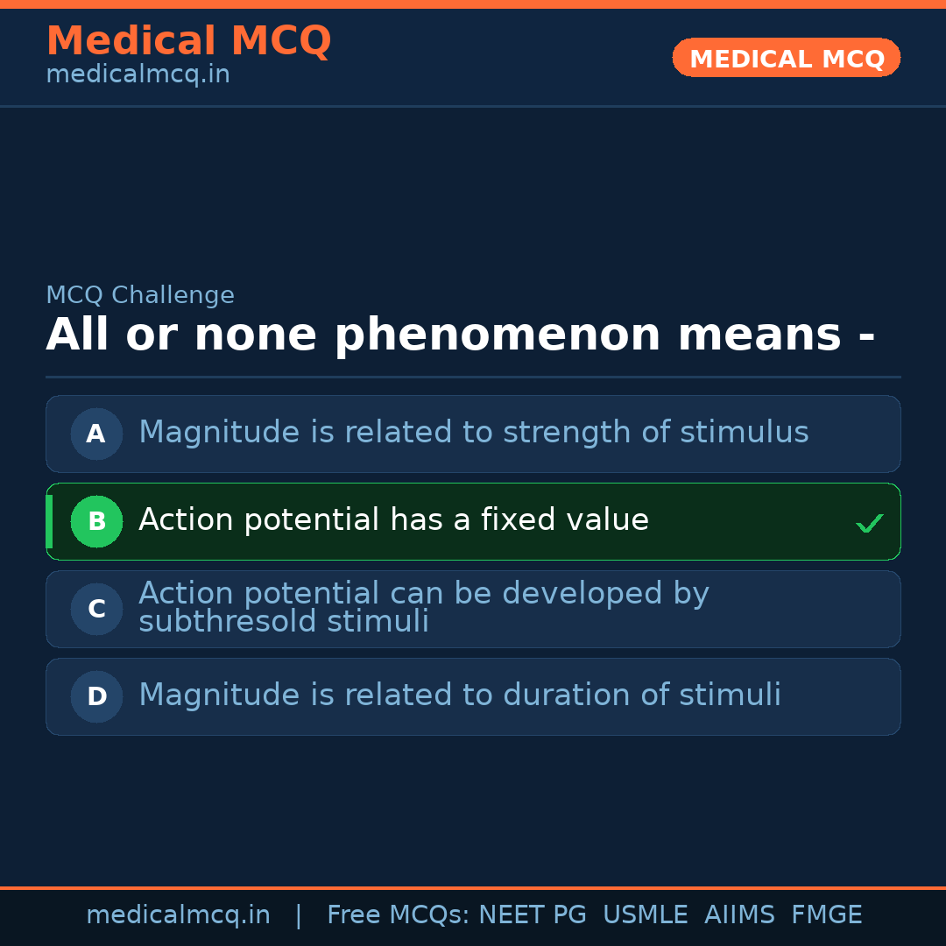The height and width of the screenshot is (946, 946).
Task: Select the letter C circle badge
Action: click(96, 609)
